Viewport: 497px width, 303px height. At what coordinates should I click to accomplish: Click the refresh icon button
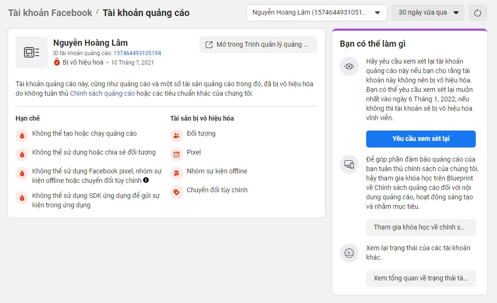pos(478,13)
